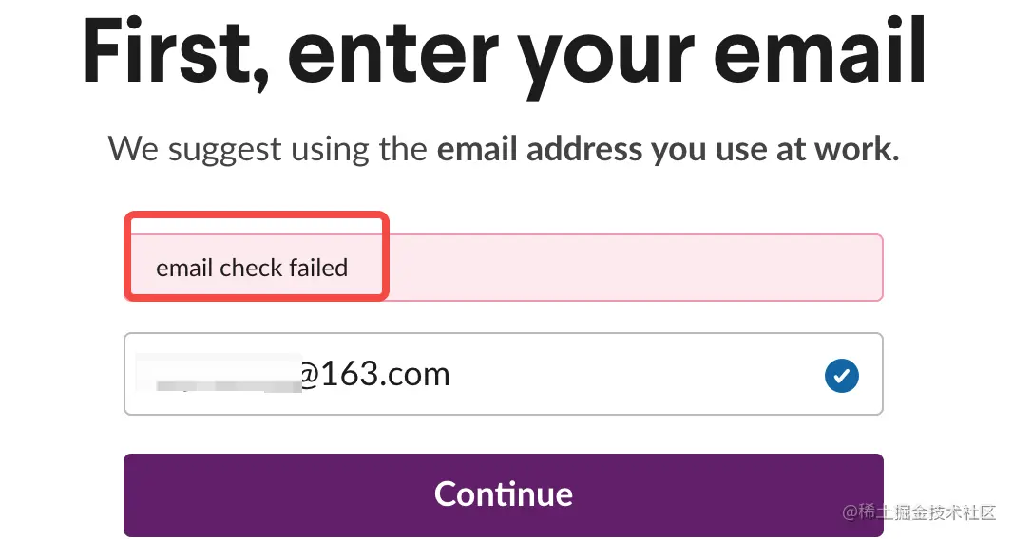The height and width of the screenshot is (539, 1013).
Task: Click the blue validation checkmark icon
Action: [841, 376]
